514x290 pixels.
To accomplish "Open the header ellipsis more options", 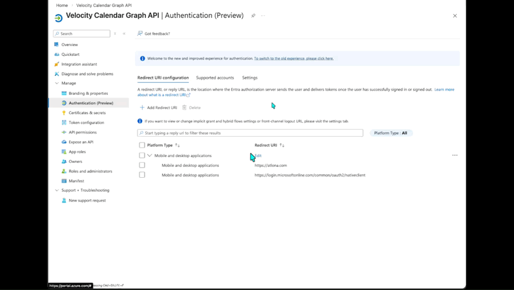I will [263, 15].
